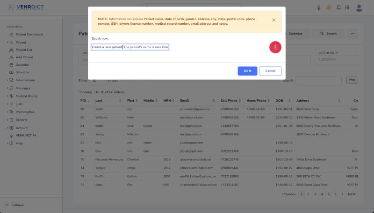Open the user profile avatar
This screenshot has width=374, height=213.
click(359, 7)
